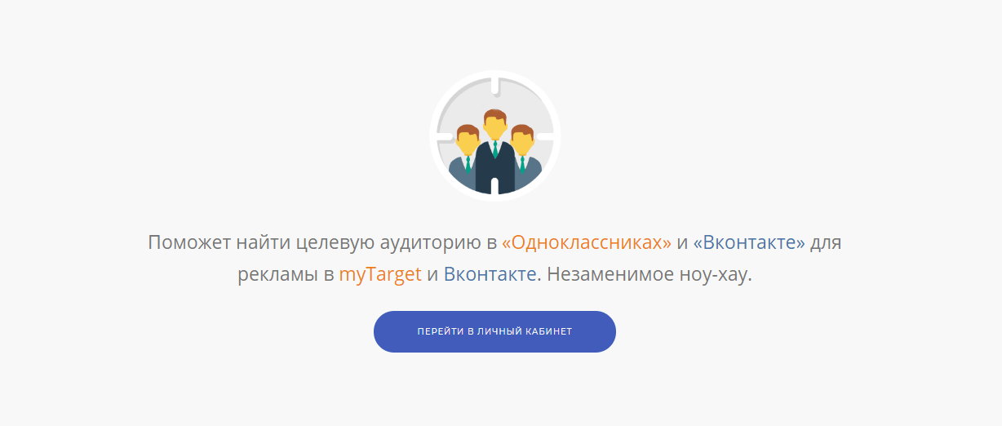Follow the orange myTarget link

380,274
